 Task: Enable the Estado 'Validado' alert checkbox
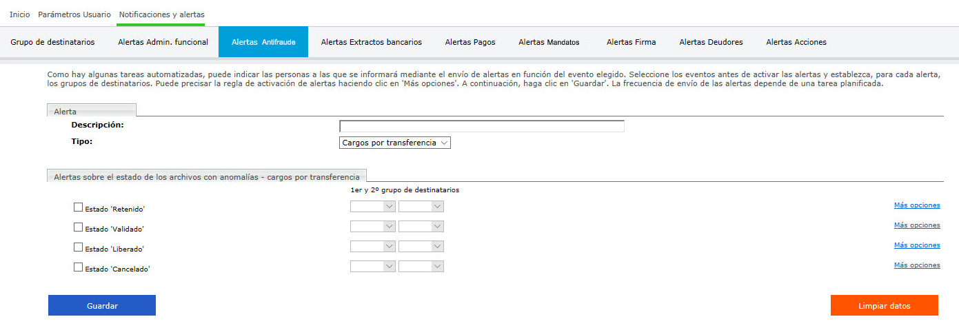[x=78, y=227]
